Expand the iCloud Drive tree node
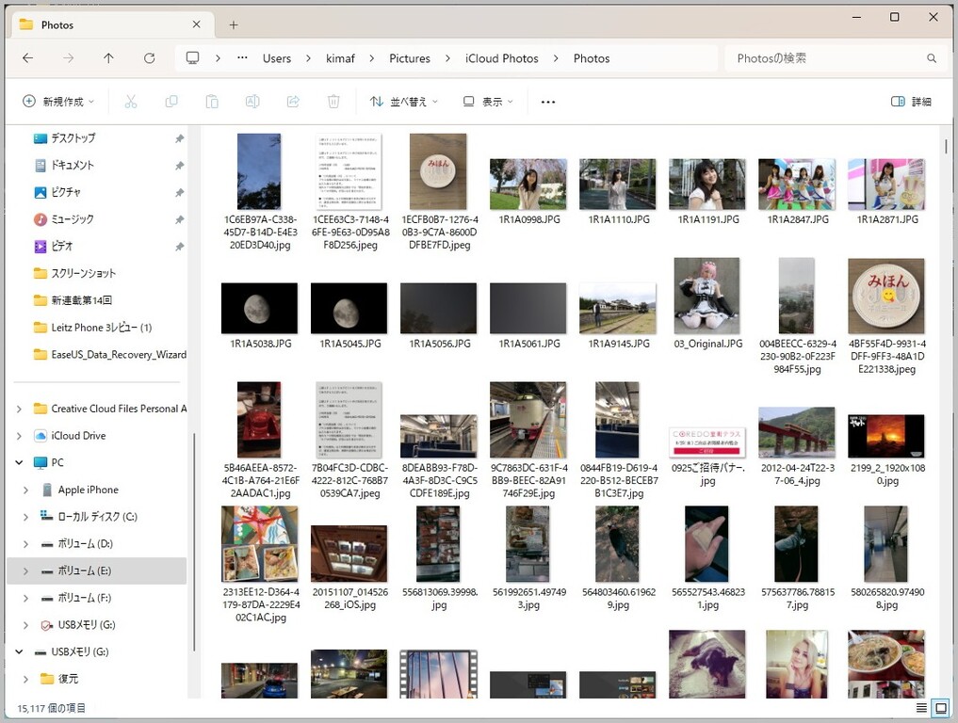The height and width of the screenshot is (723, 958). [x=19, y=436]
